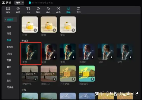142x100 pixels.
Task: Open the 特效 effects tab
Action: 48,10
